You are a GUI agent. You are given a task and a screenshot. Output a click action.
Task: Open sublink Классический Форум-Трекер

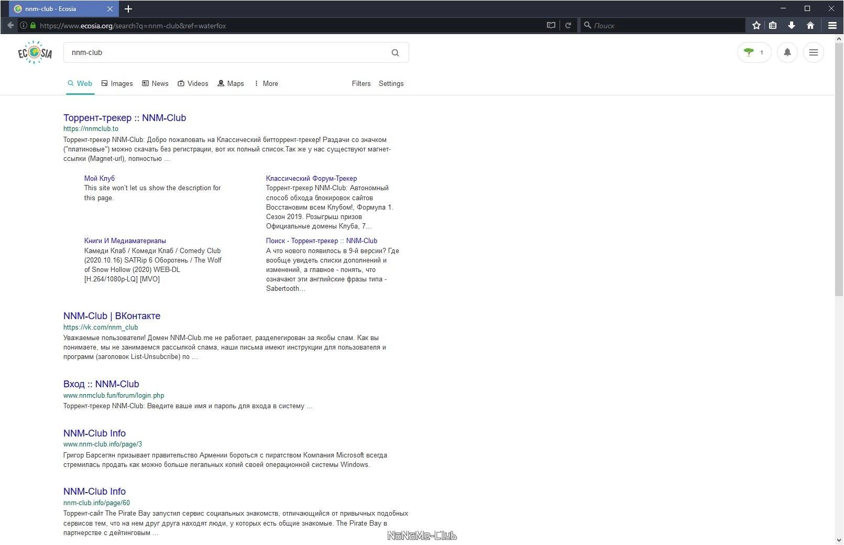pyautogui.click(x=311, y=178)
